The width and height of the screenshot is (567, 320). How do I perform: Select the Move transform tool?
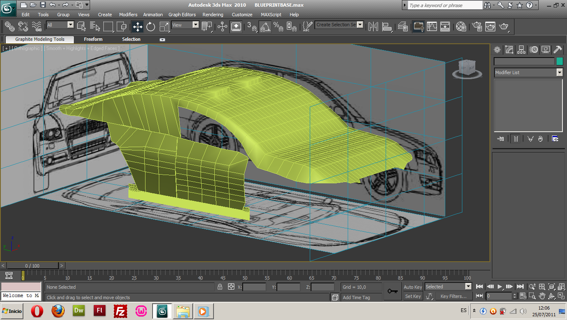coord(138,27)
